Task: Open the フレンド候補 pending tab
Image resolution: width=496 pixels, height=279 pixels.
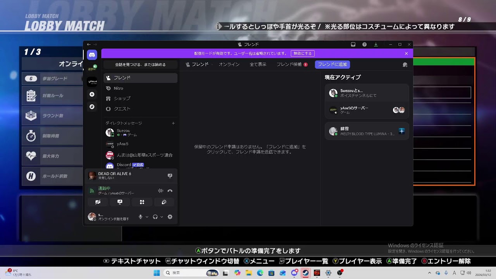Action: pos(292,65)
